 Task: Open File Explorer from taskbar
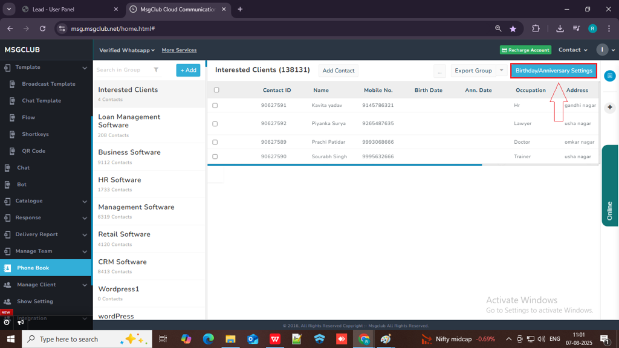[x=230, y=339]
